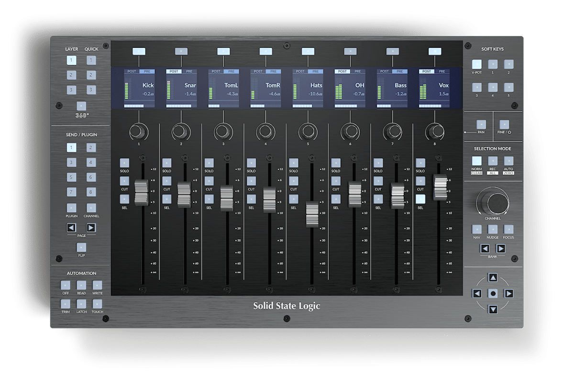Toggle SOLO on the Kick channel
This screenshot has height=373, width=574.
124,163
